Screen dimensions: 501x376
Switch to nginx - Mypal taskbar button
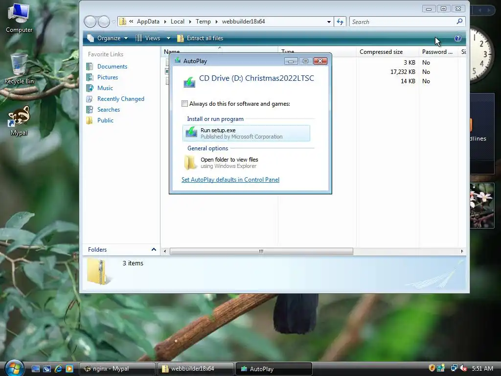click(x=117, y=369)
